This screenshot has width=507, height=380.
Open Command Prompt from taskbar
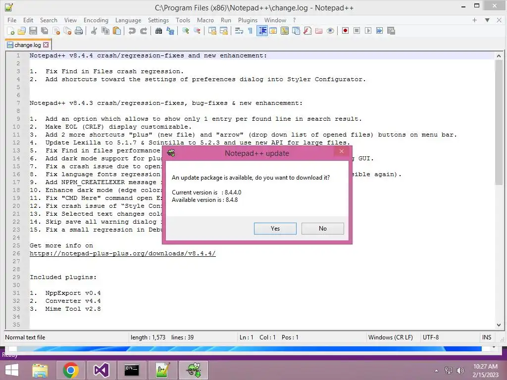pos(132,370)
